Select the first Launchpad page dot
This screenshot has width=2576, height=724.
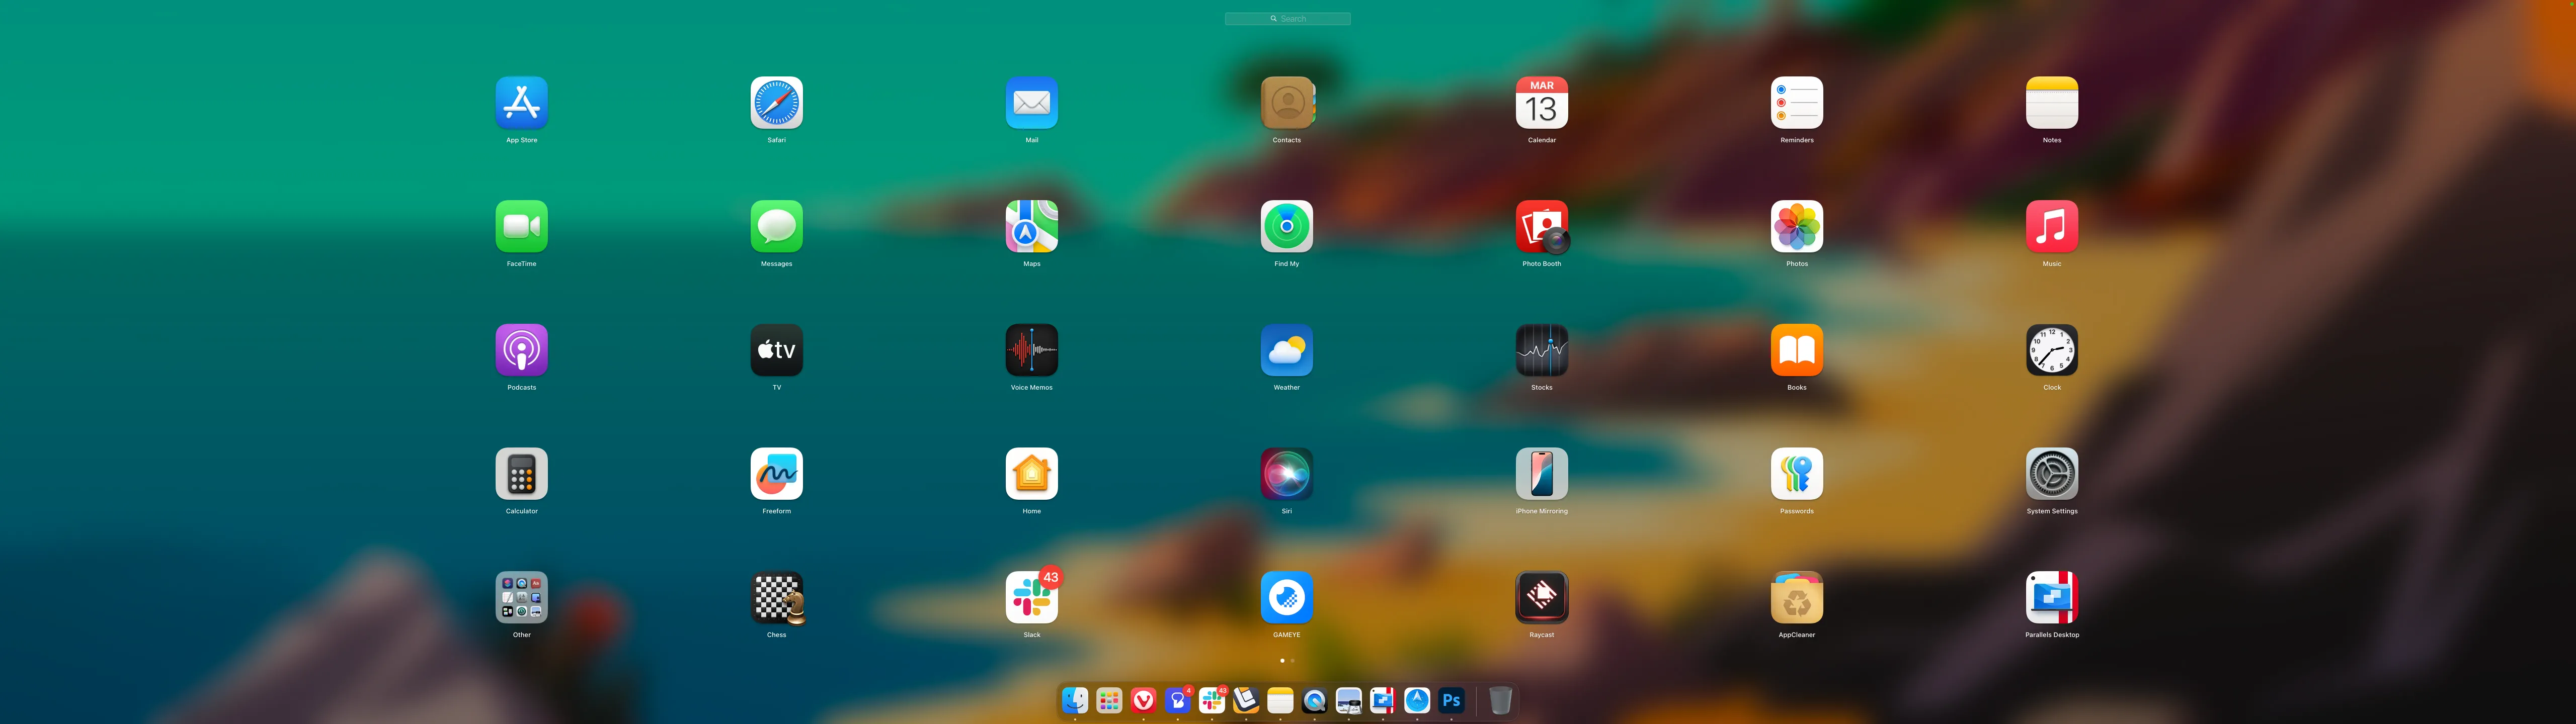[x=1282, y=660]
